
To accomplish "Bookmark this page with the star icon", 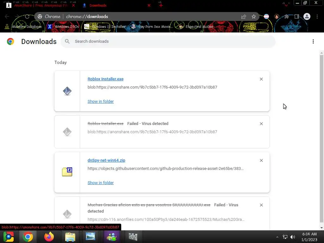I will 254,16.
